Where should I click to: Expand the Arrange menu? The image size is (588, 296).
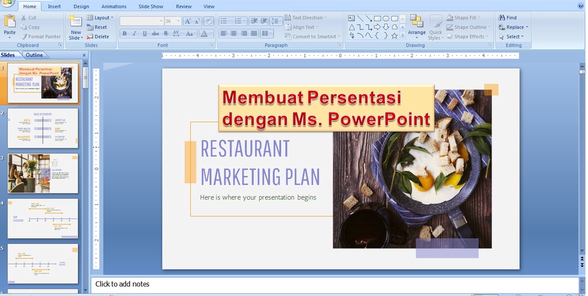[417, 26]
